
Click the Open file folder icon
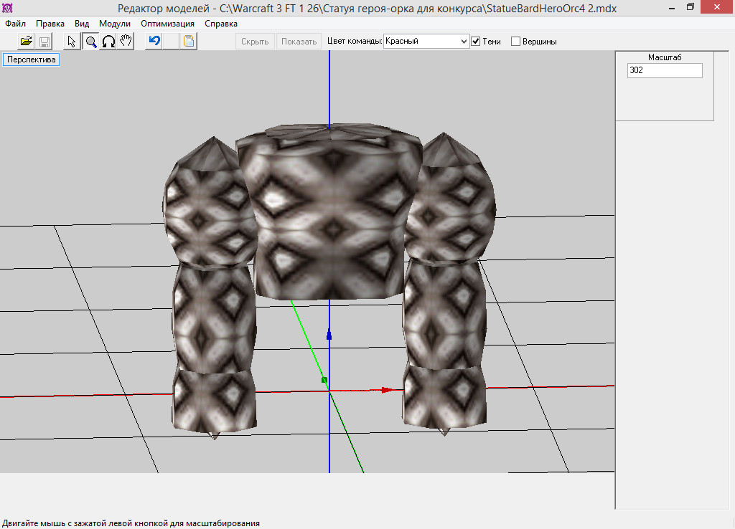27,41
